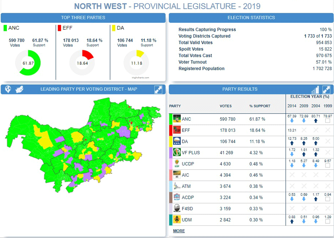Screen dimensions: 334x238
Task: Select the globe icon on the map panel
Action: pyautogui.click(x=7, y=89)
